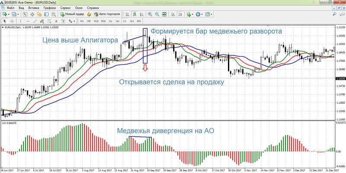The width and height of the screenshot is (346, 173).
Task: Expand the new chart dropdown arrow
Action: click(x=9, y=14)
